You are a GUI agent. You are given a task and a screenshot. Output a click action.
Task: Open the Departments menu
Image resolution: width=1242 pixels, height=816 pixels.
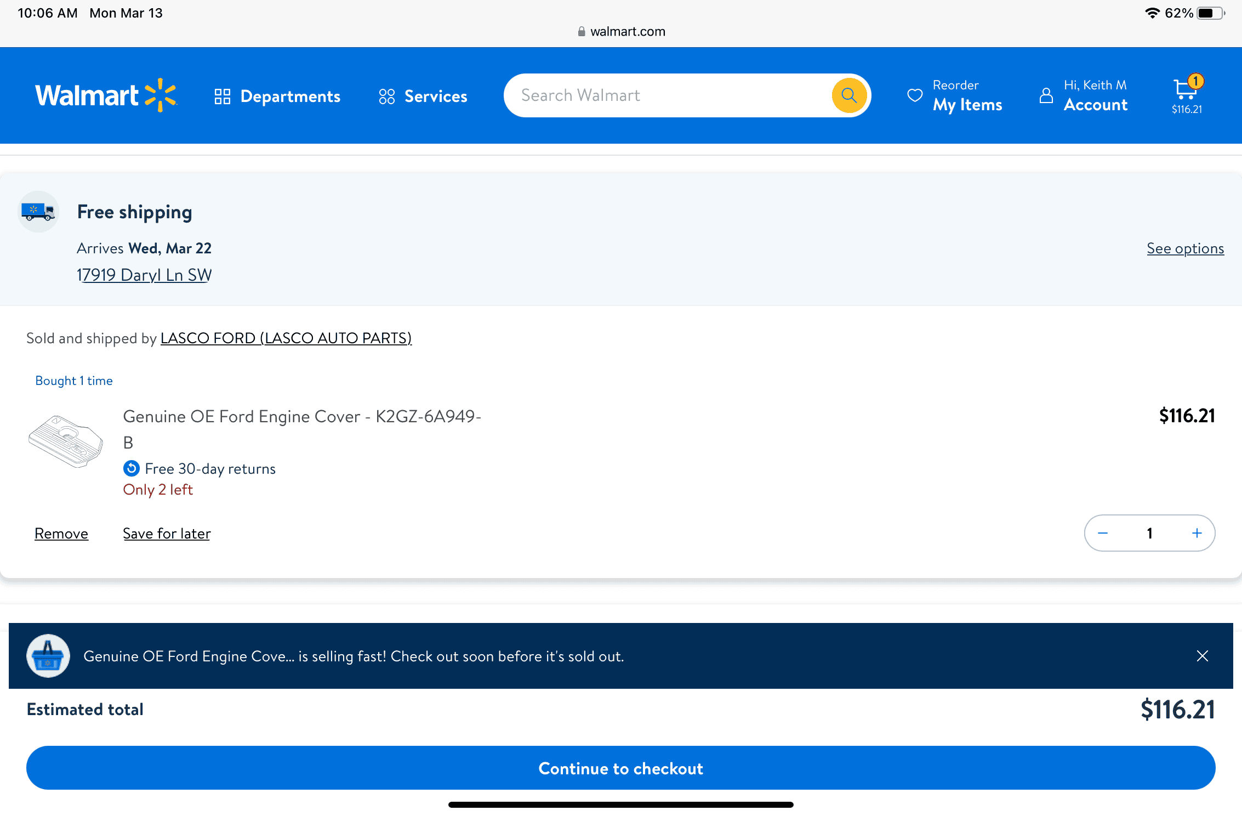click(x=277, y=96)
